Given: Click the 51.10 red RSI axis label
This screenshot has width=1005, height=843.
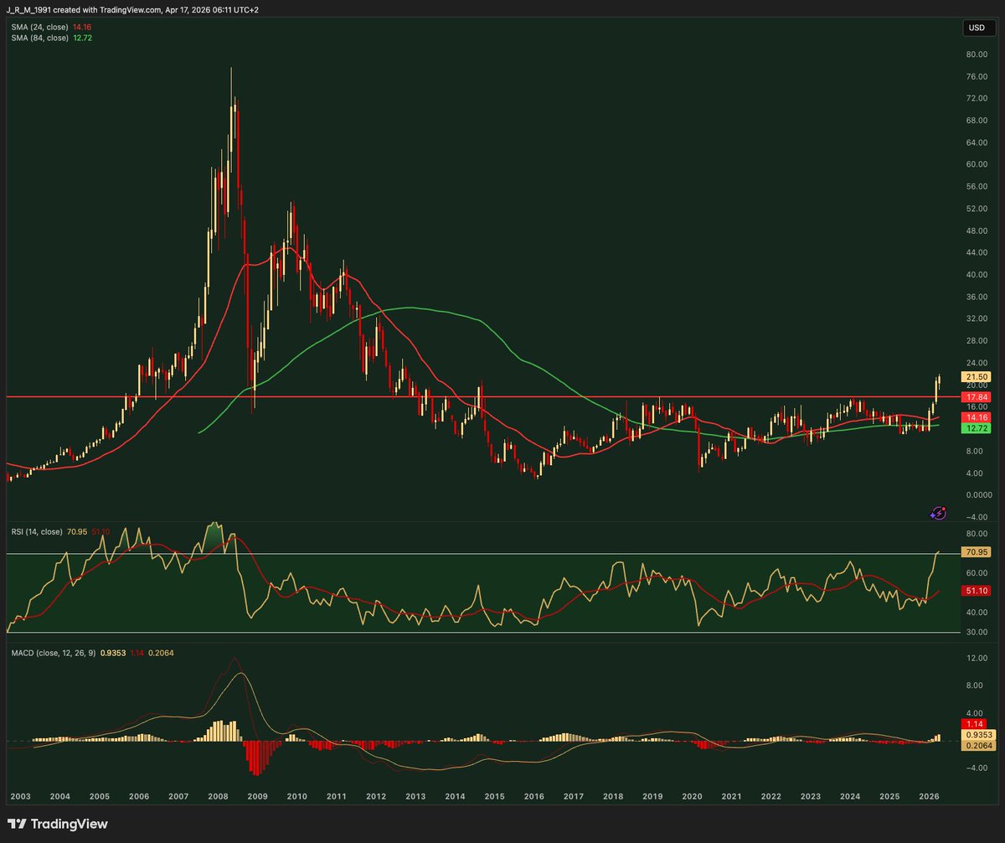Looking at the screenshot, I should [x=977, y=591].
